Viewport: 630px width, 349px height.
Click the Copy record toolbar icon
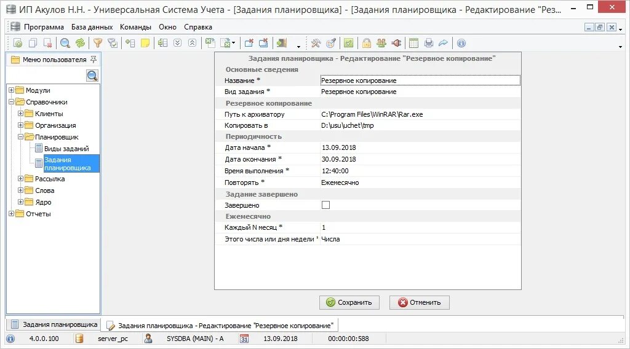33,43
